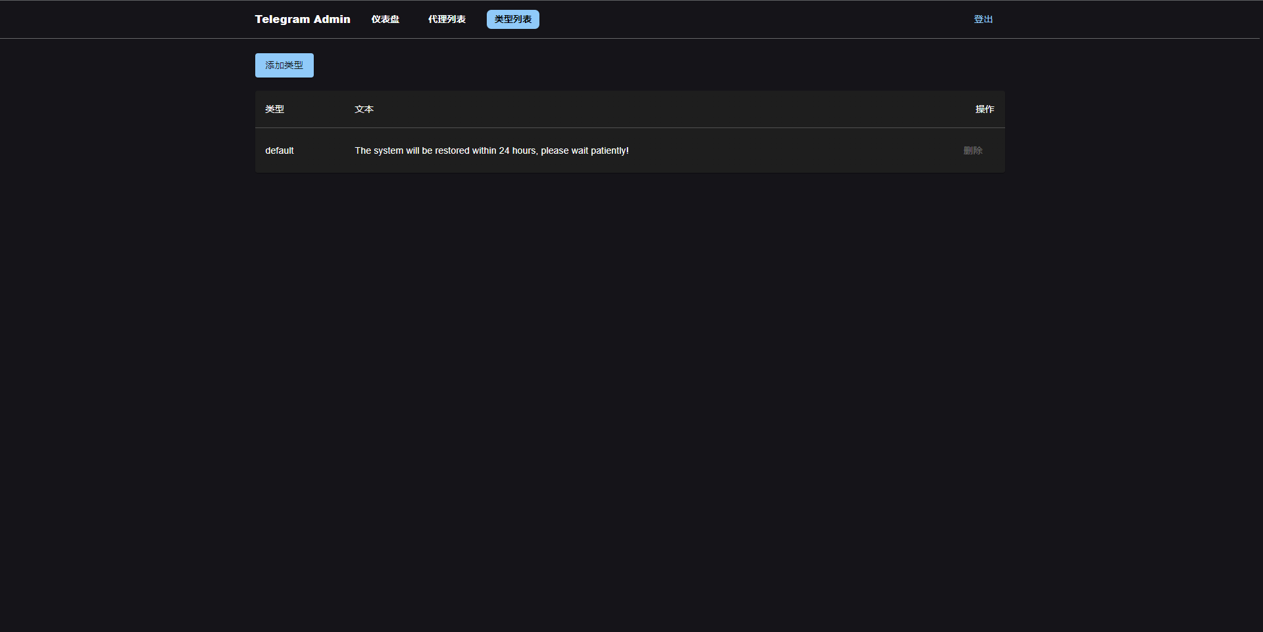Select the 'default' type cell

[x=280, y=150]
